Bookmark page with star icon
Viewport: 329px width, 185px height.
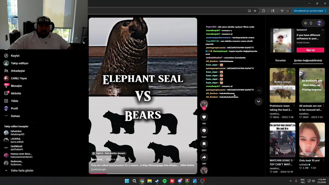255,11
